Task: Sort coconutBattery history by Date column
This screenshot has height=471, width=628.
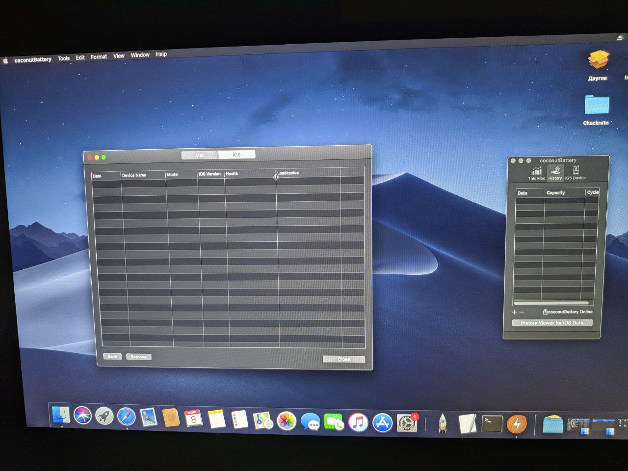Action: point(530,193)
